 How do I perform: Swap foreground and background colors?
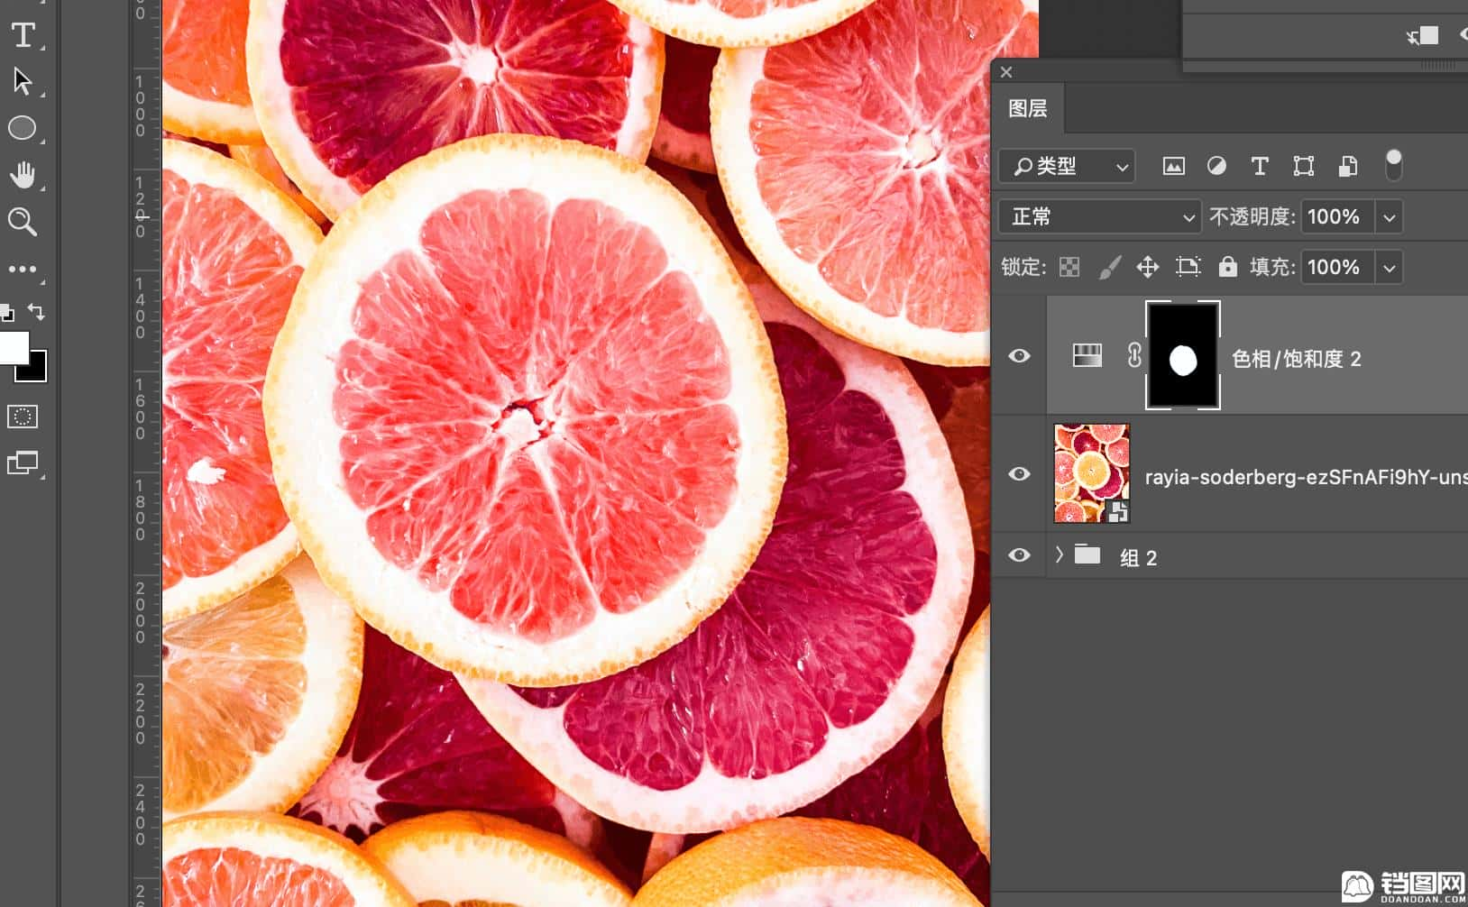click(x=36, y=312)
